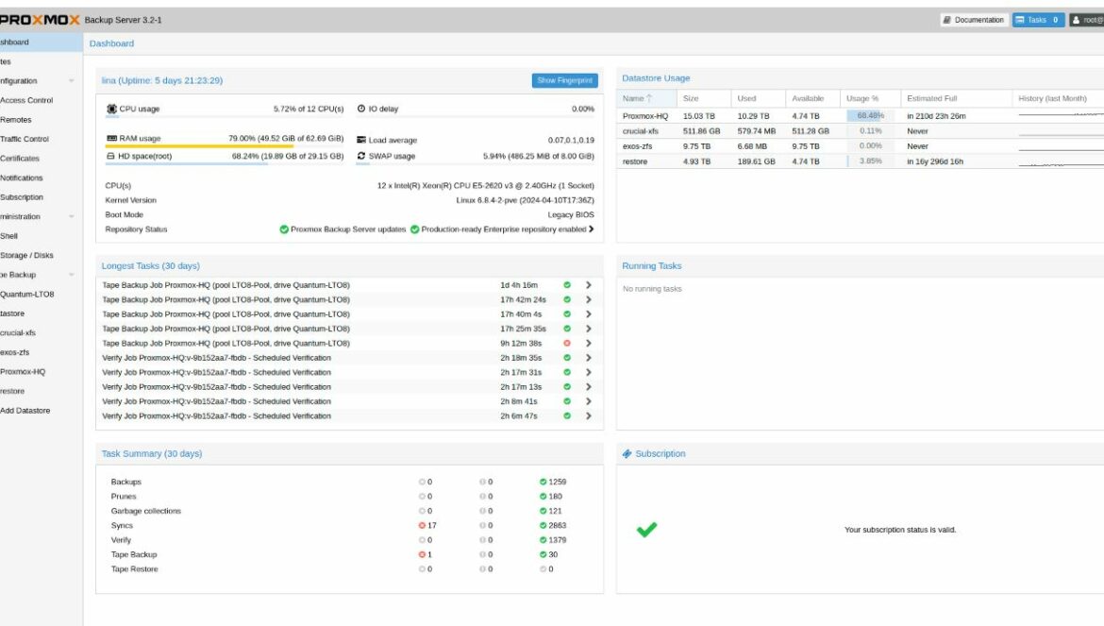The height and width of the screenshot is (626, 1104).
Task: Click the Subscription tag icon
Action: (x=627, y=453)
